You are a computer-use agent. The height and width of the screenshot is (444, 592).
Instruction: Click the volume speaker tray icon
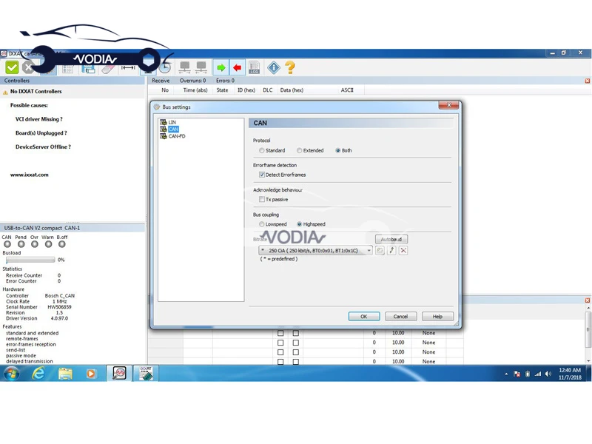(548, 374)
